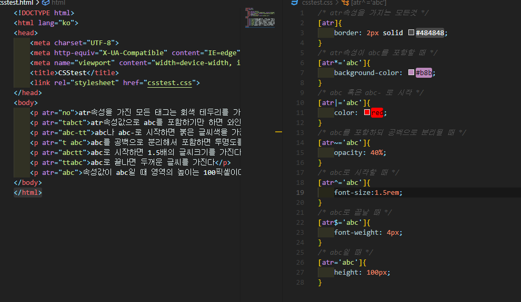Open color picker for #484848 swatch
This screenshot has height=302, width=521.
(x=411, y=33)
